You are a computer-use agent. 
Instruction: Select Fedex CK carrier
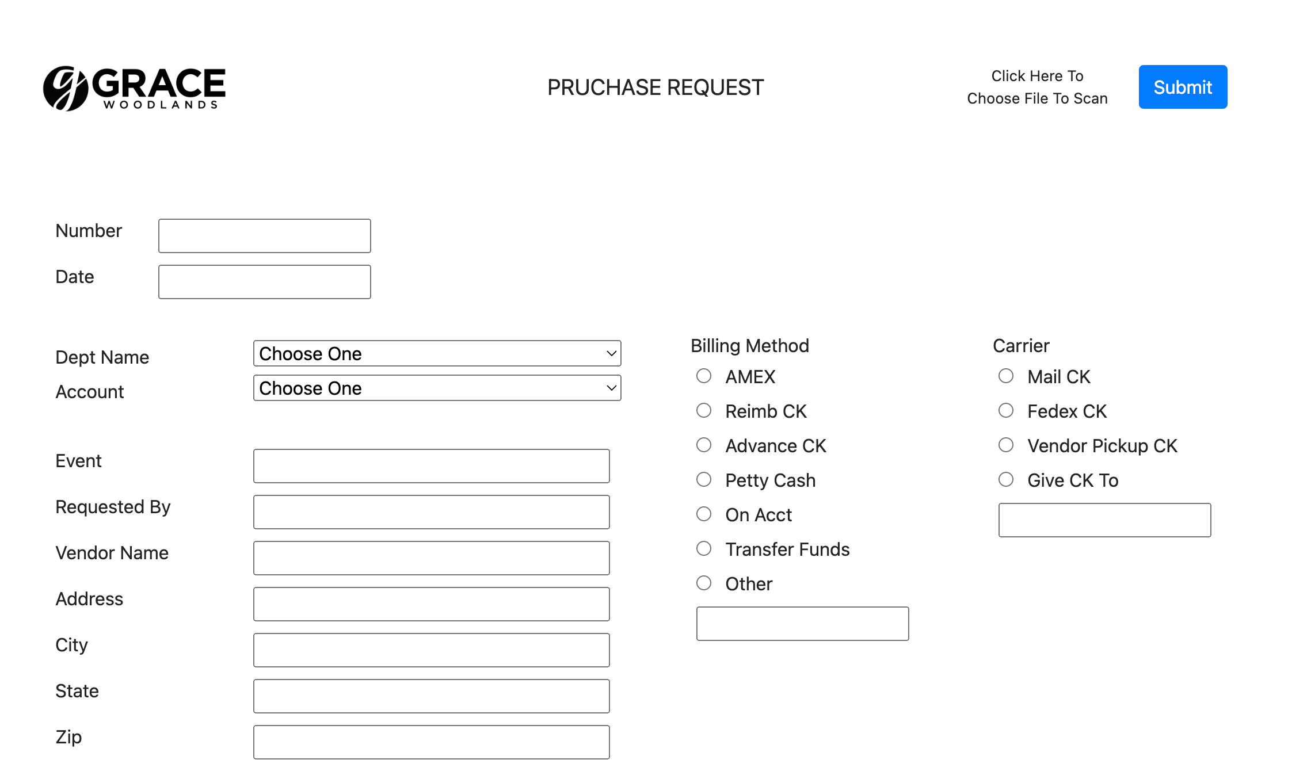pyautogui.click(x=1006, y=410)
